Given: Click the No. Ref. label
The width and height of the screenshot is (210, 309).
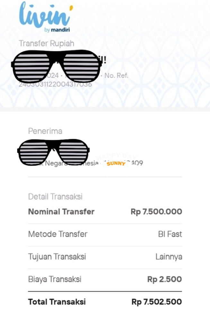Looking at the screenshot, I should pos(116,76).
